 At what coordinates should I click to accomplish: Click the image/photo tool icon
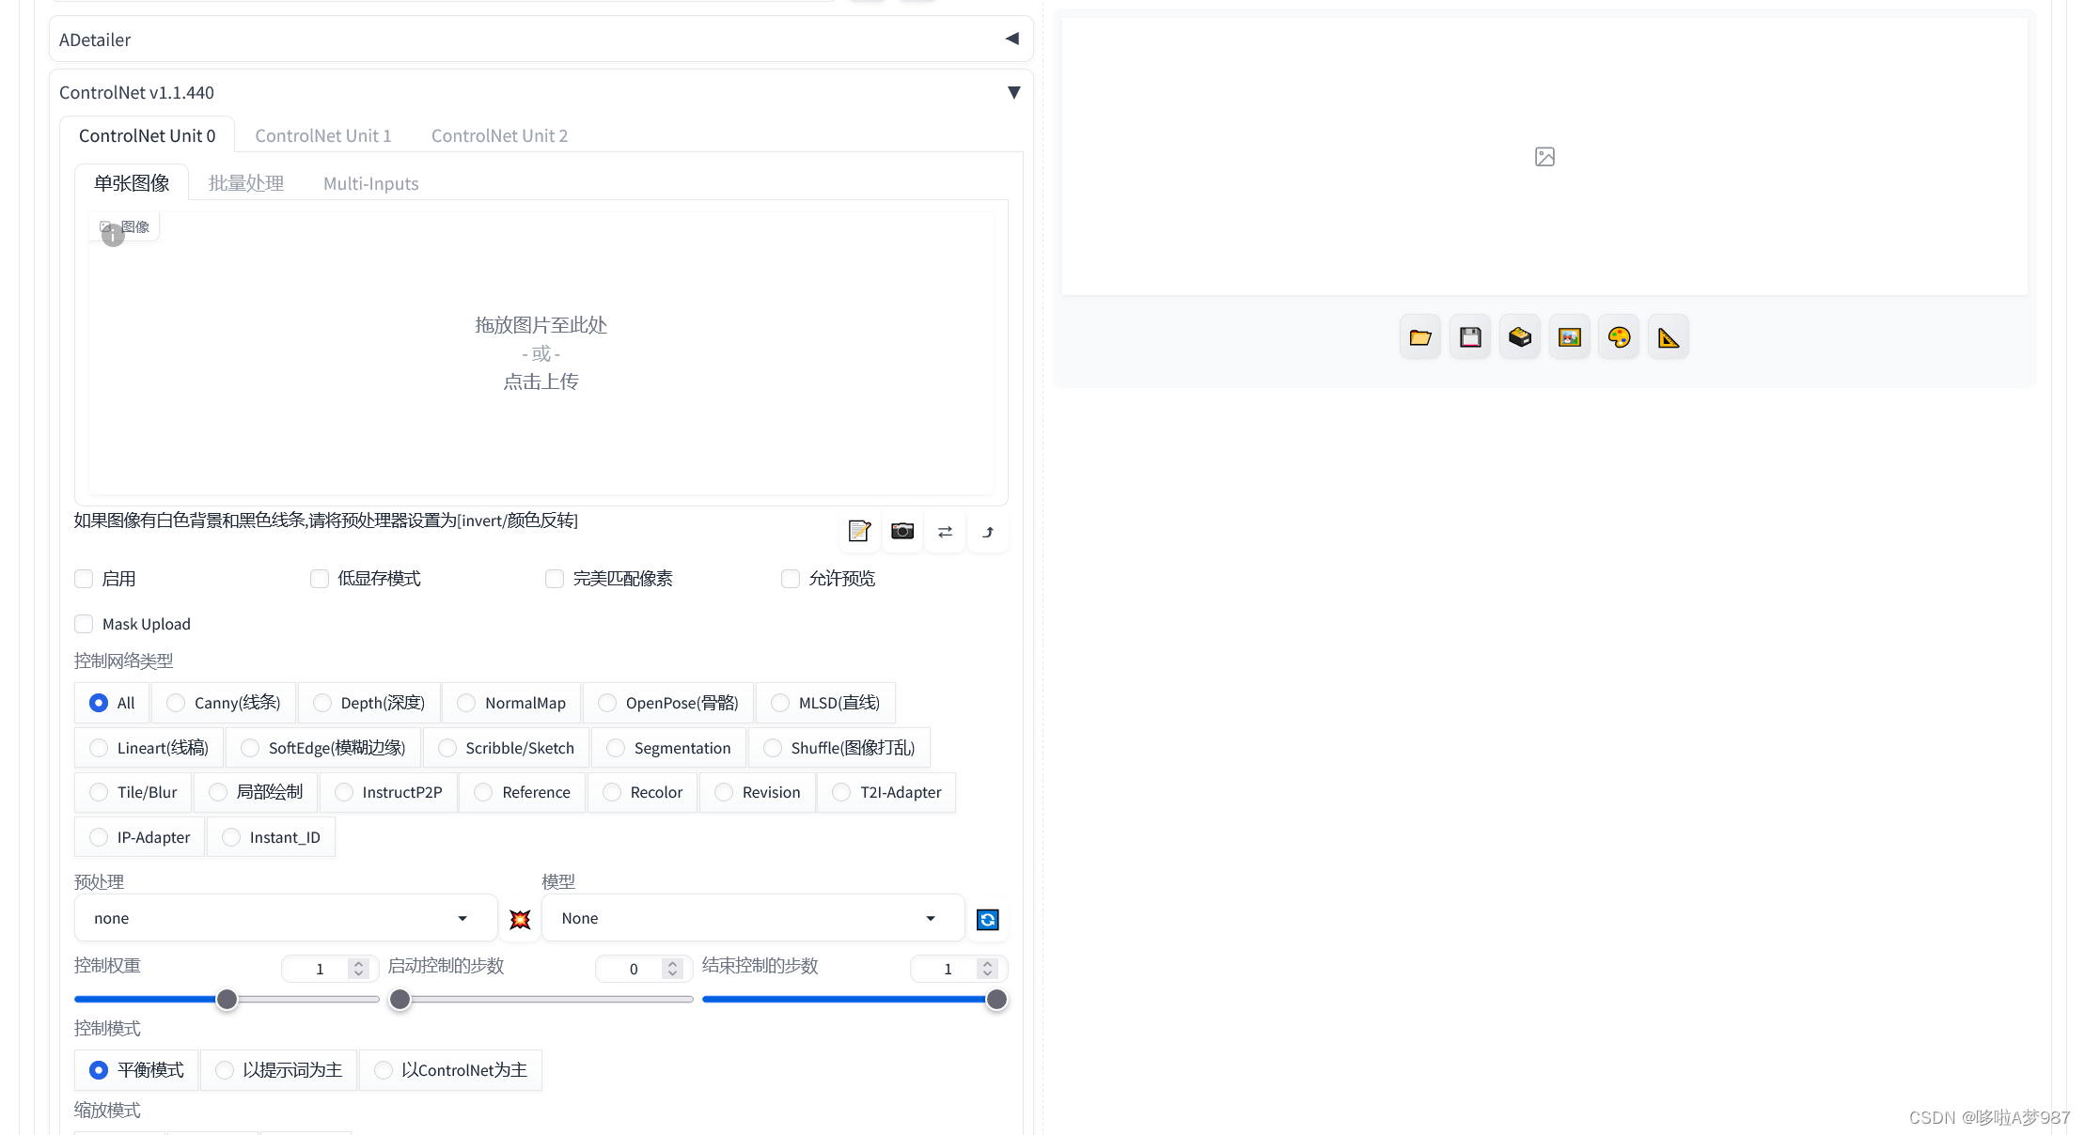tap(1569, 337)
